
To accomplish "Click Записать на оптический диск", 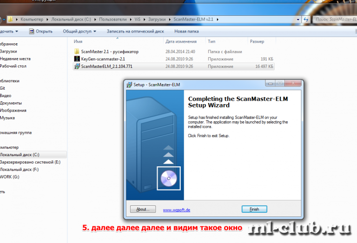I will 135,32.
